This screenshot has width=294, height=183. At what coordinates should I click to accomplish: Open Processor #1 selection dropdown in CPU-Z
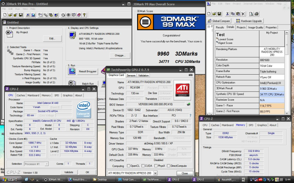[47, 164]
